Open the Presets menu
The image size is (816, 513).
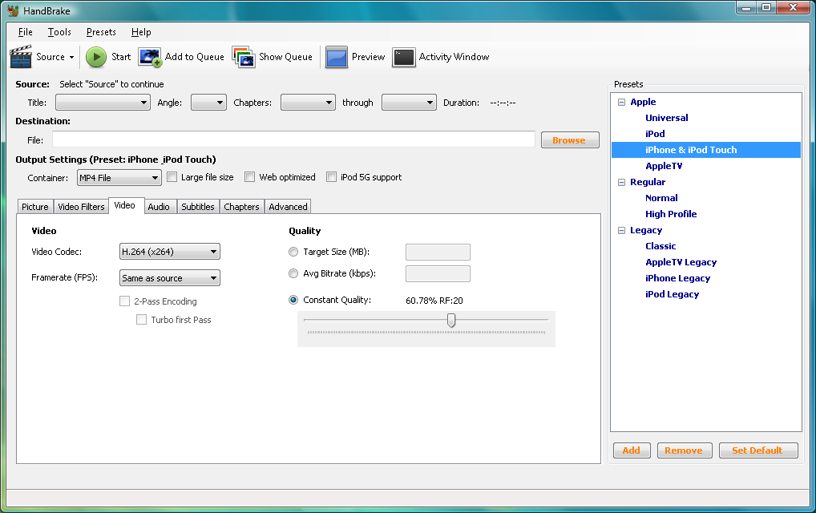[x=101, y=32]
